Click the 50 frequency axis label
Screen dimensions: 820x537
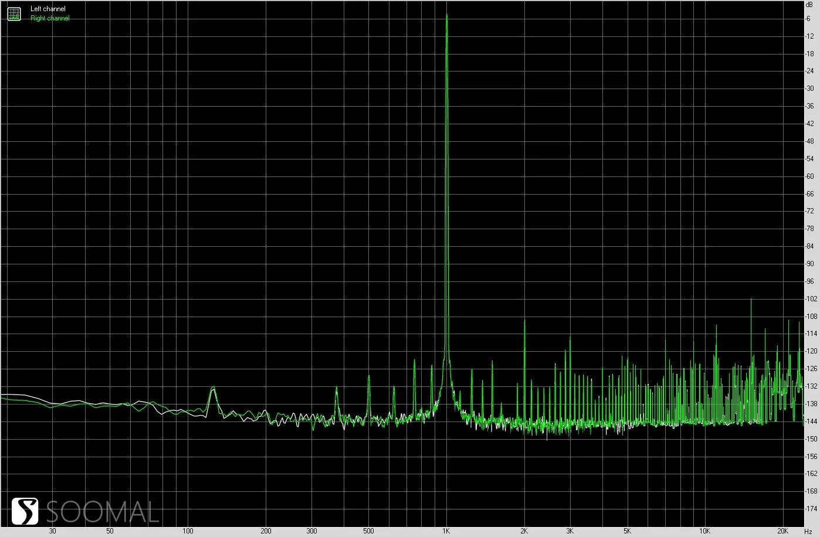click(110, 531)
